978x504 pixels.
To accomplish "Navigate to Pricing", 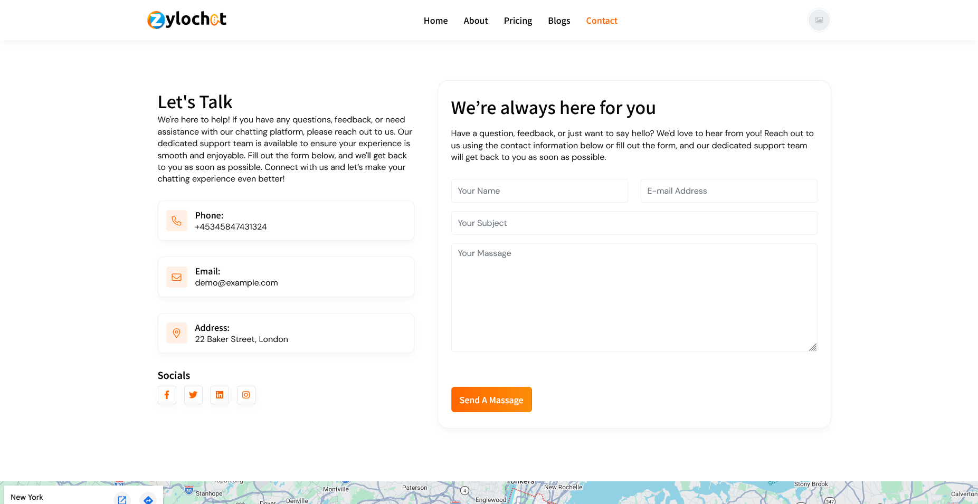I will pyautogui.click(x=518, y=21).
